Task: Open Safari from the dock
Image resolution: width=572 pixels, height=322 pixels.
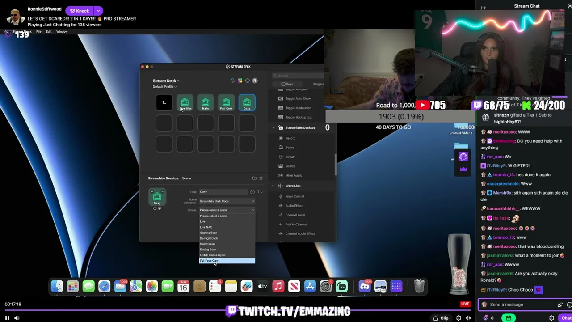Action: (104, 286)
